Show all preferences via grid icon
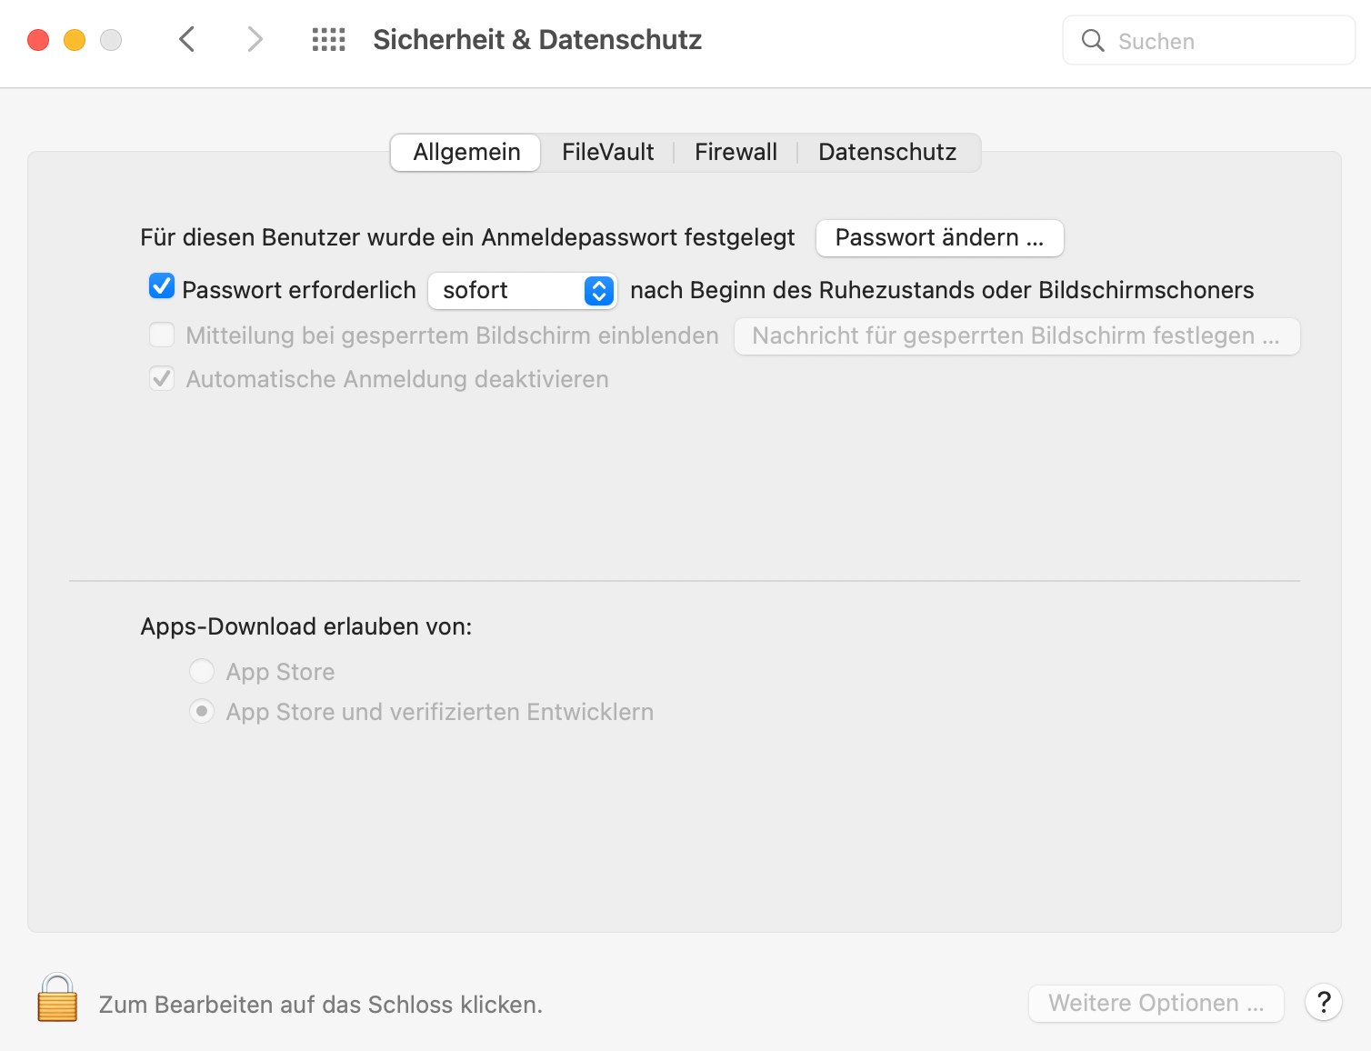The height and width of the screenshot is (1051, 1371). pyautogui.click(x=328, y=39)
